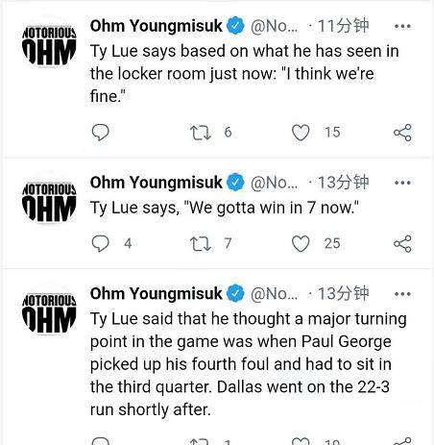Viewport: 434px width, 445px height.
Task: Like the Paul George fourth foul tweet
Action: point(301,441)
